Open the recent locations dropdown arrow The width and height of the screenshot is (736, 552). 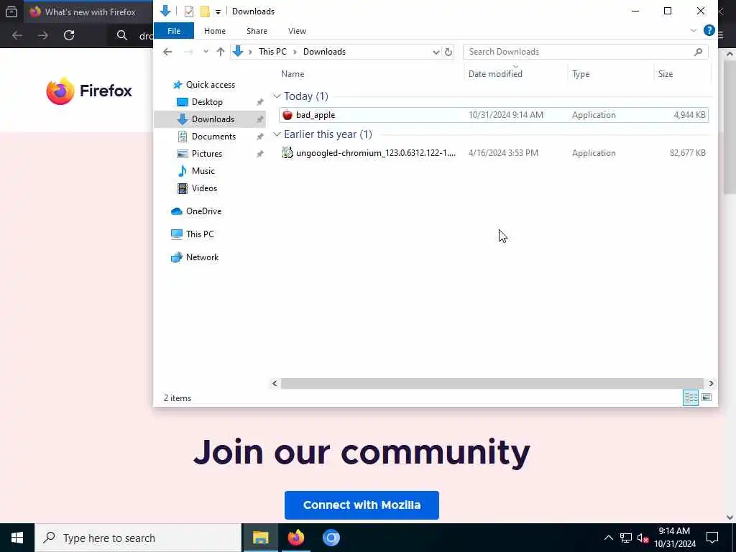(206, 52)
